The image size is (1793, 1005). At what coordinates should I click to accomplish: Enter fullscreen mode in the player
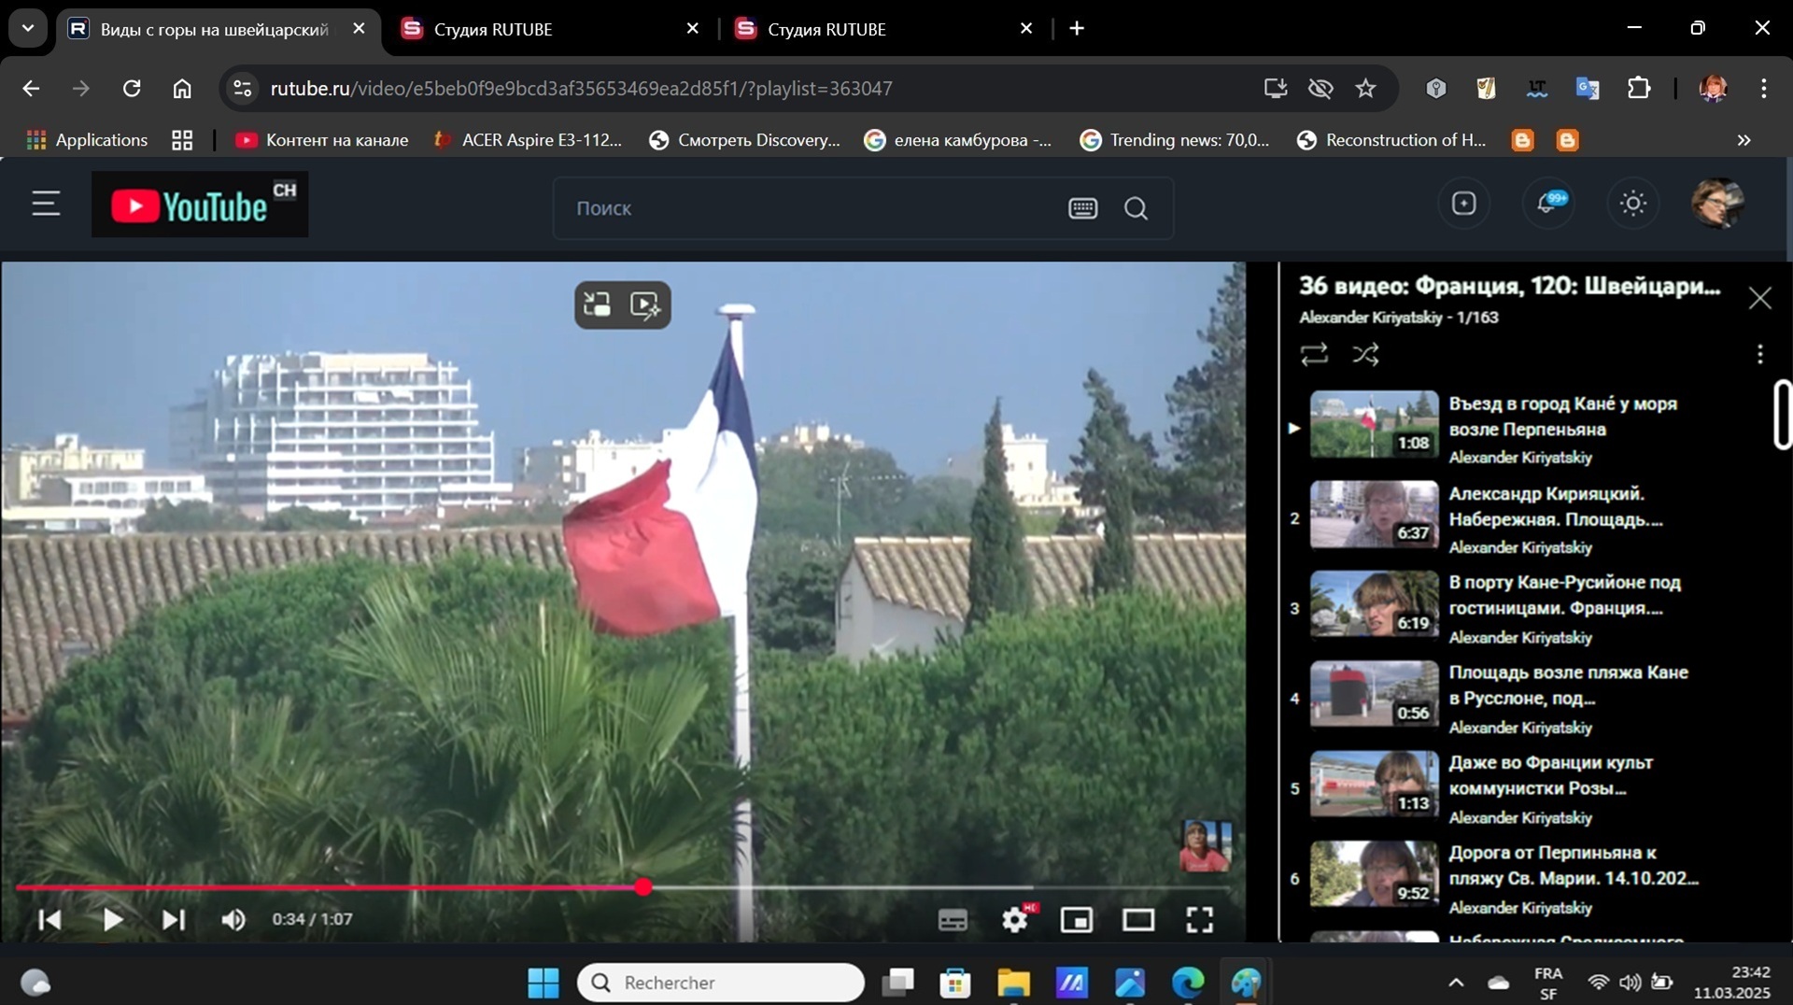click(x=1200, y=920)
